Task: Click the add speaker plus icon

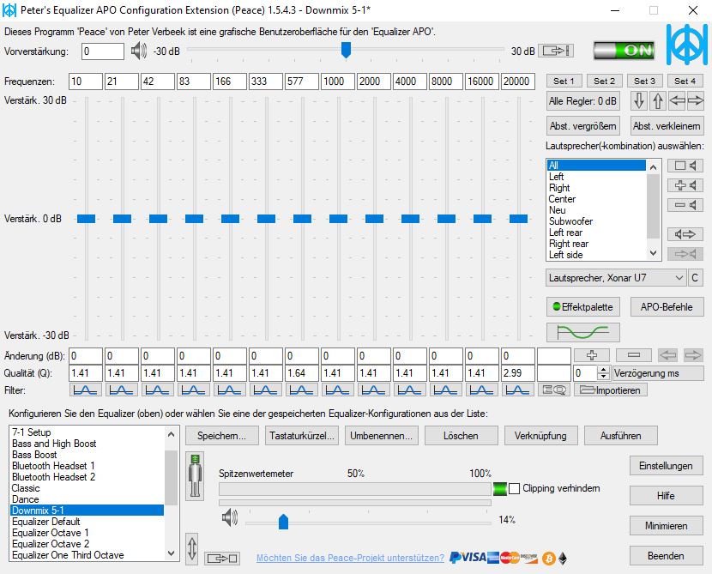Action: tap(685, 185)
